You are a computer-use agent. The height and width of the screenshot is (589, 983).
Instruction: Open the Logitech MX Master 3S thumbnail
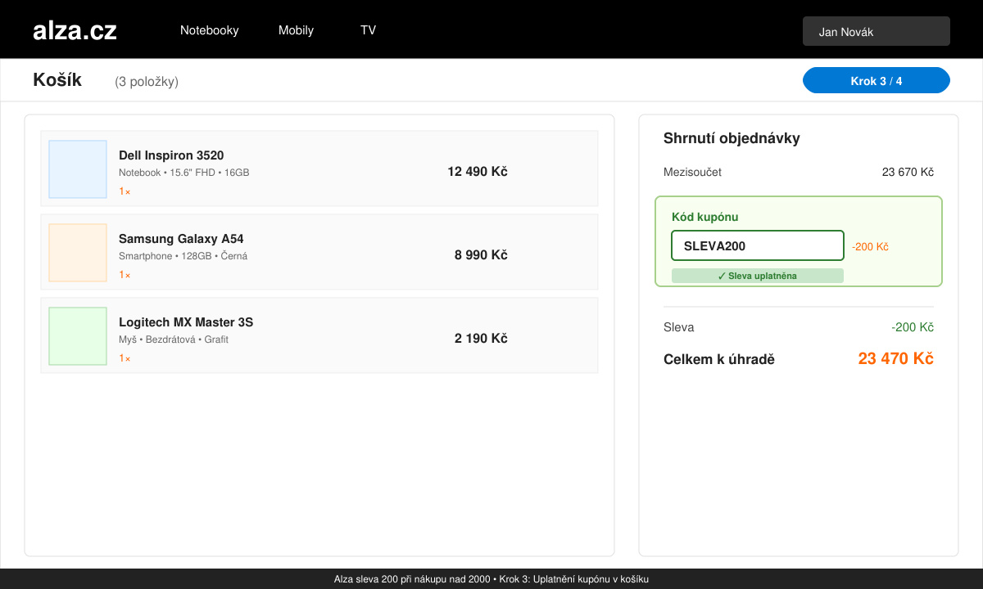78,336
